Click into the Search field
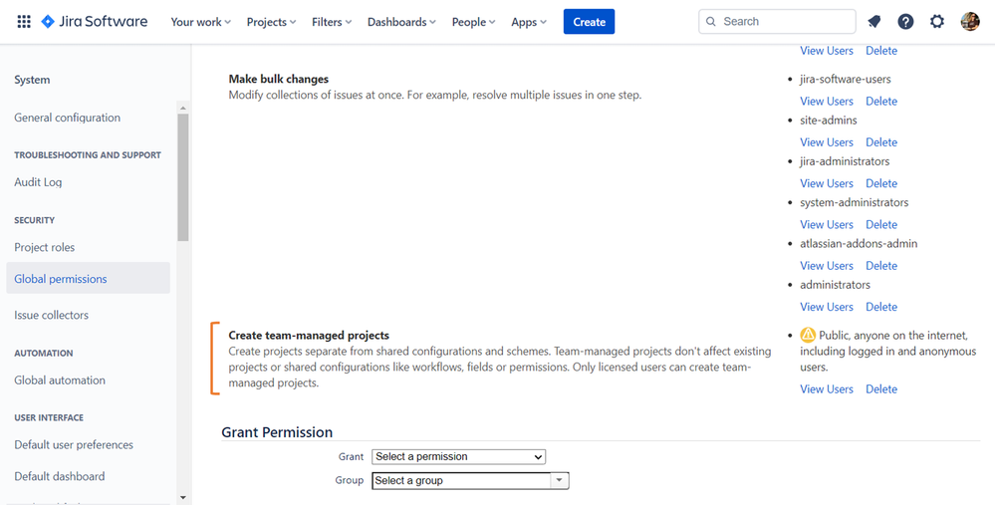This screenshot has width=995, height=505. [777, 22]
